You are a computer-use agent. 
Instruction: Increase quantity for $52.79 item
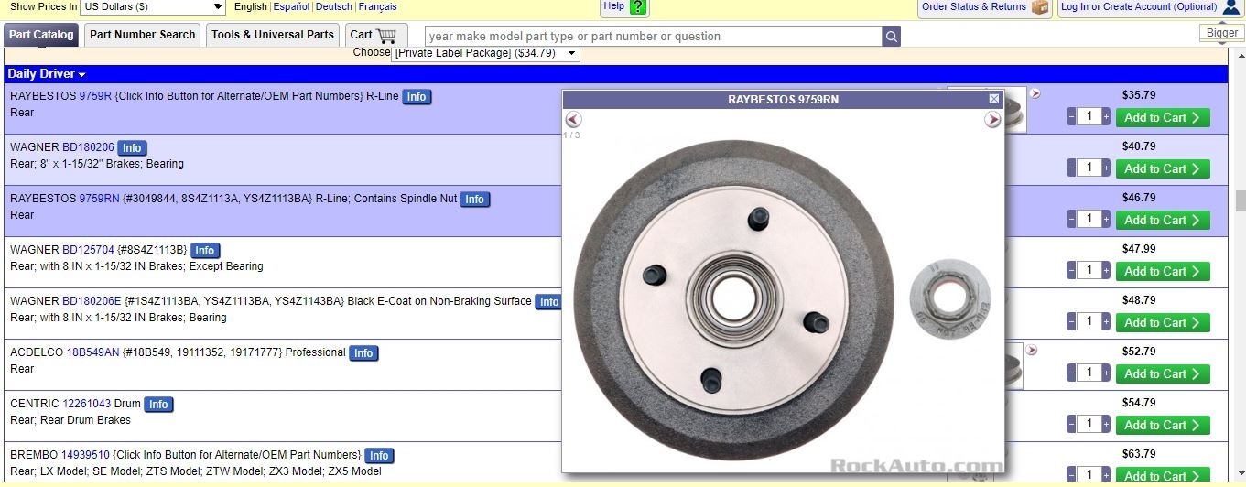tap(1106, 373)
